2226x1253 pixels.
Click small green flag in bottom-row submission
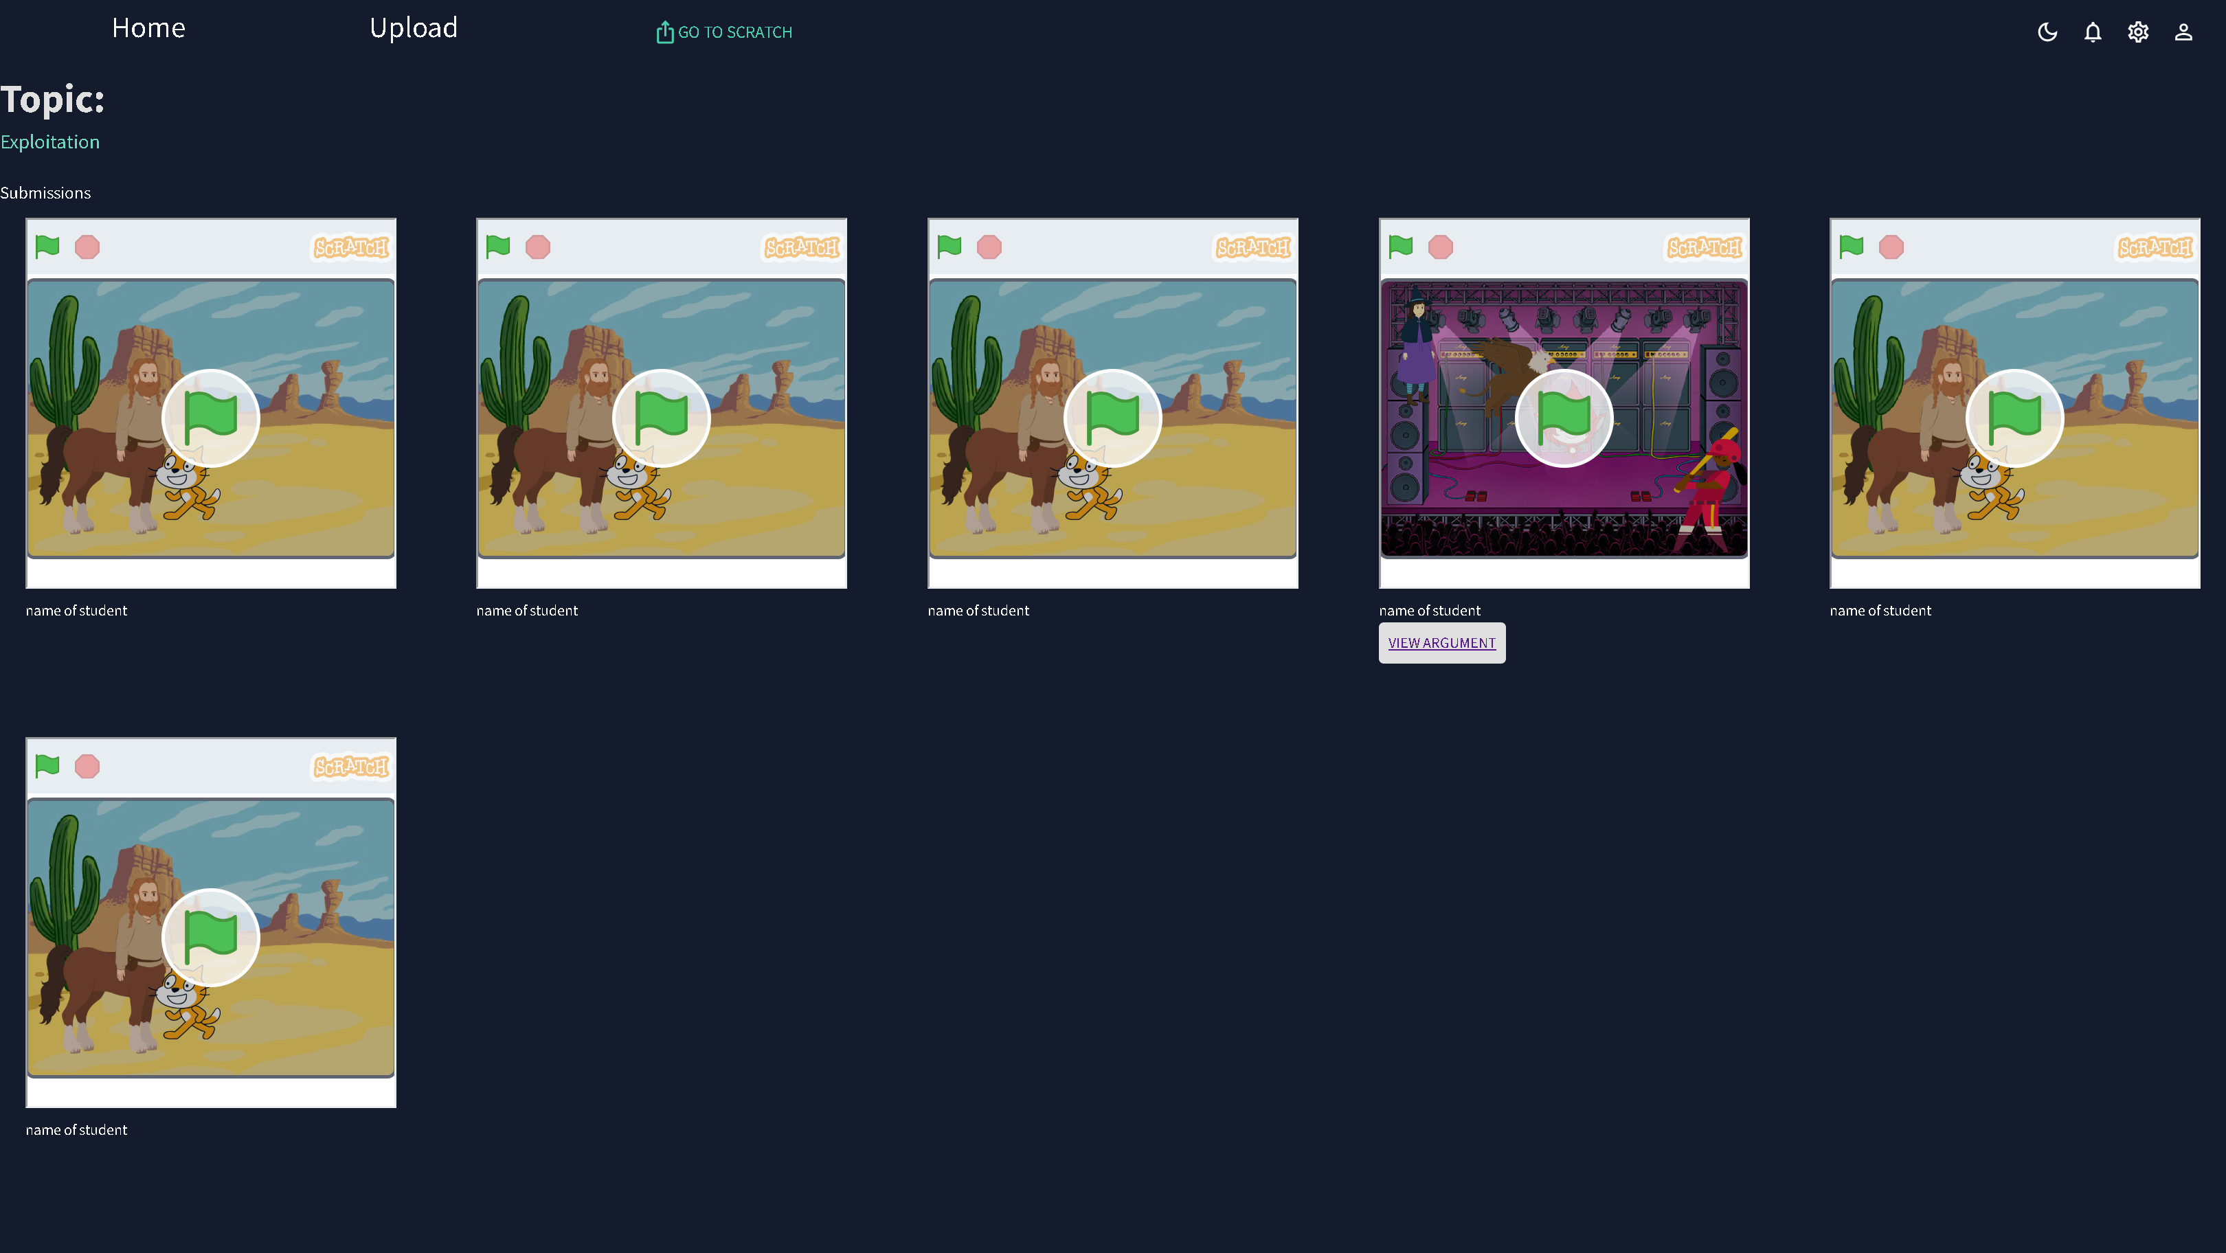coord(47,766)
